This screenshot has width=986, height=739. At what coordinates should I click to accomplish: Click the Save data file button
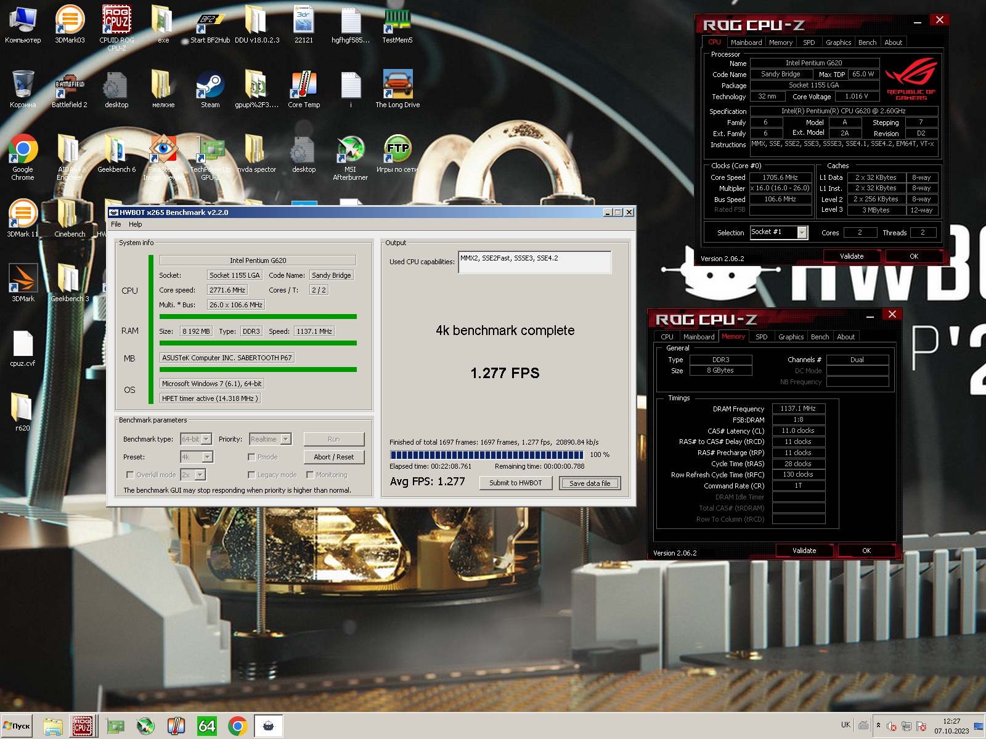pyautogui.click(x=590, y=483)
